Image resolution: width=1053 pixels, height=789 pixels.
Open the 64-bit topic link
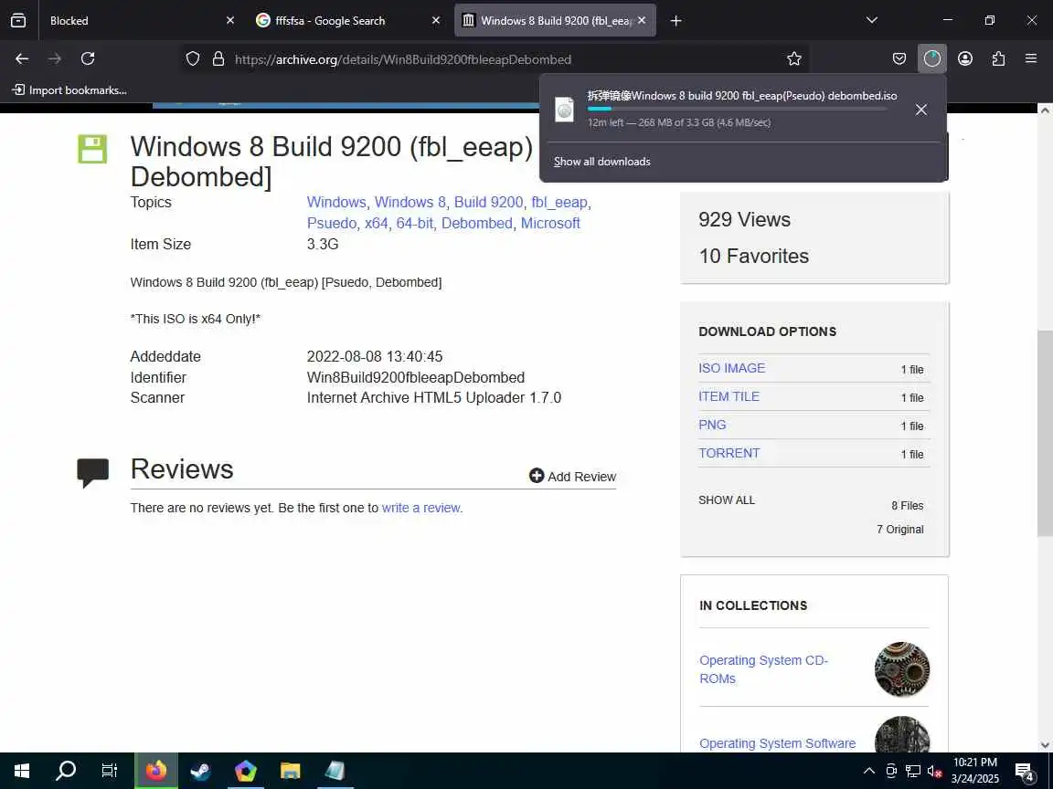pyautogui.click(x=414, y=223)
